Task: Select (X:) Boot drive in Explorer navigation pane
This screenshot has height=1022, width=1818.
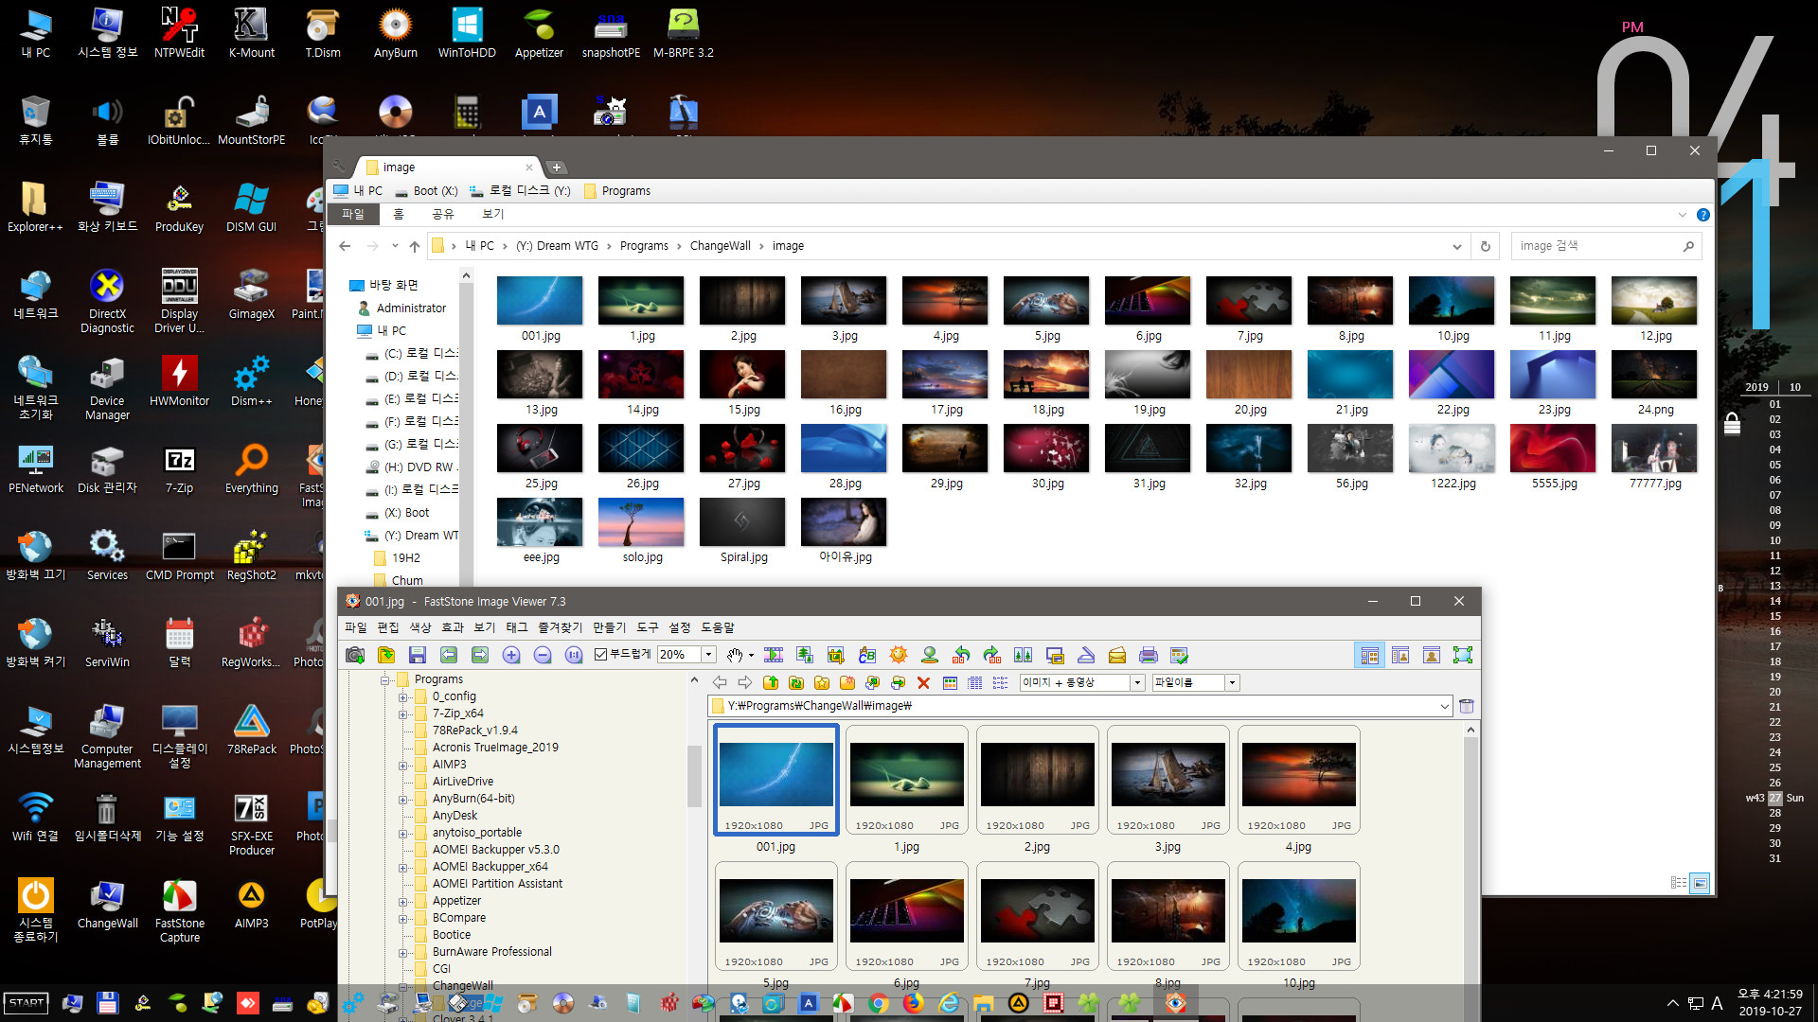Action: (406, 513)
